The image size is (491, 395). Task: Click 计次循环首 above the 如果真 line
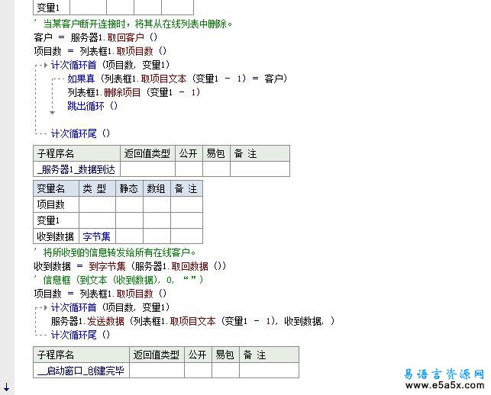click(x=73, y=65)
